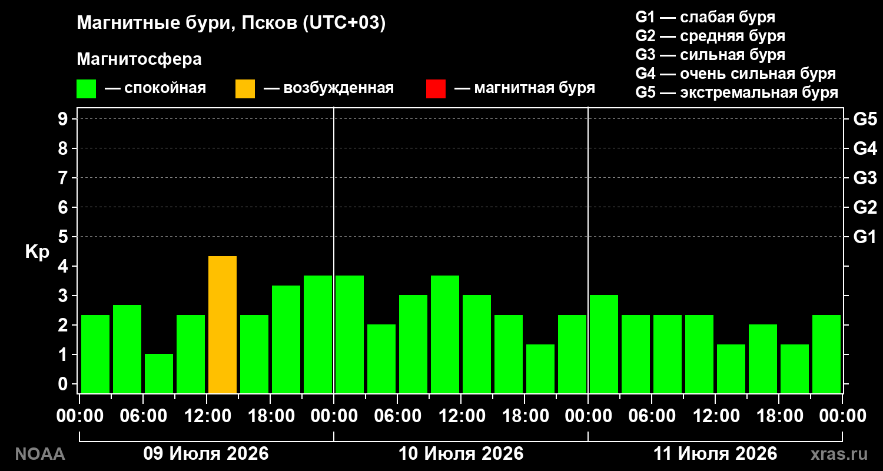883x471 pixels.
Task: Click the 06:00 time label of 10 Июля
Action: pos(397,416)
